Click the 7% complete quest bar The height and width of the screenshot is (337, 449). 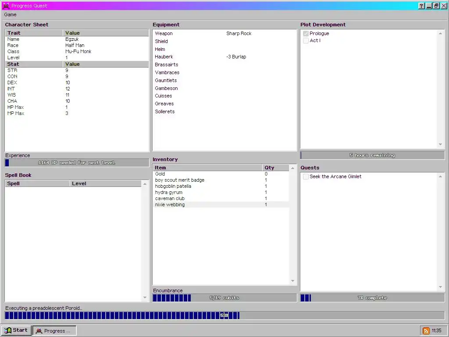(373, 298)
